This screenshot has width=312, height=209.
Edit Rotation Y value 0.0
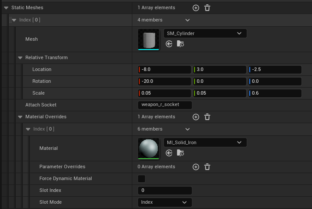[220, 81]
